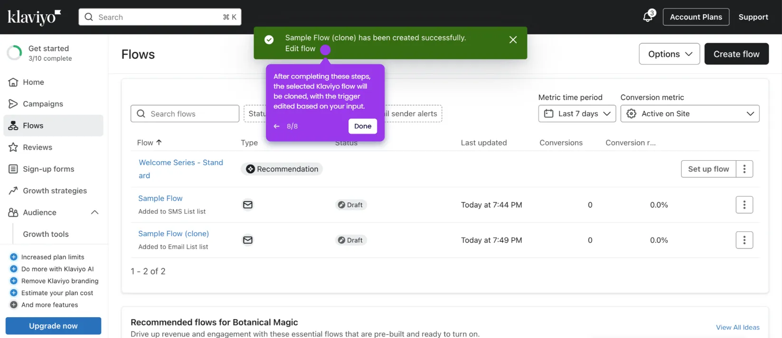This screenshot has height=338, width=782.
Task: Click the Last updated column header
Action: tap(484, 143)
